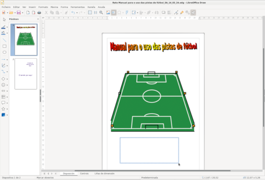Screen dimensions: 265x180
Task: Click the Save document icon
Action: pyautogui.click(x=19, y=13)
